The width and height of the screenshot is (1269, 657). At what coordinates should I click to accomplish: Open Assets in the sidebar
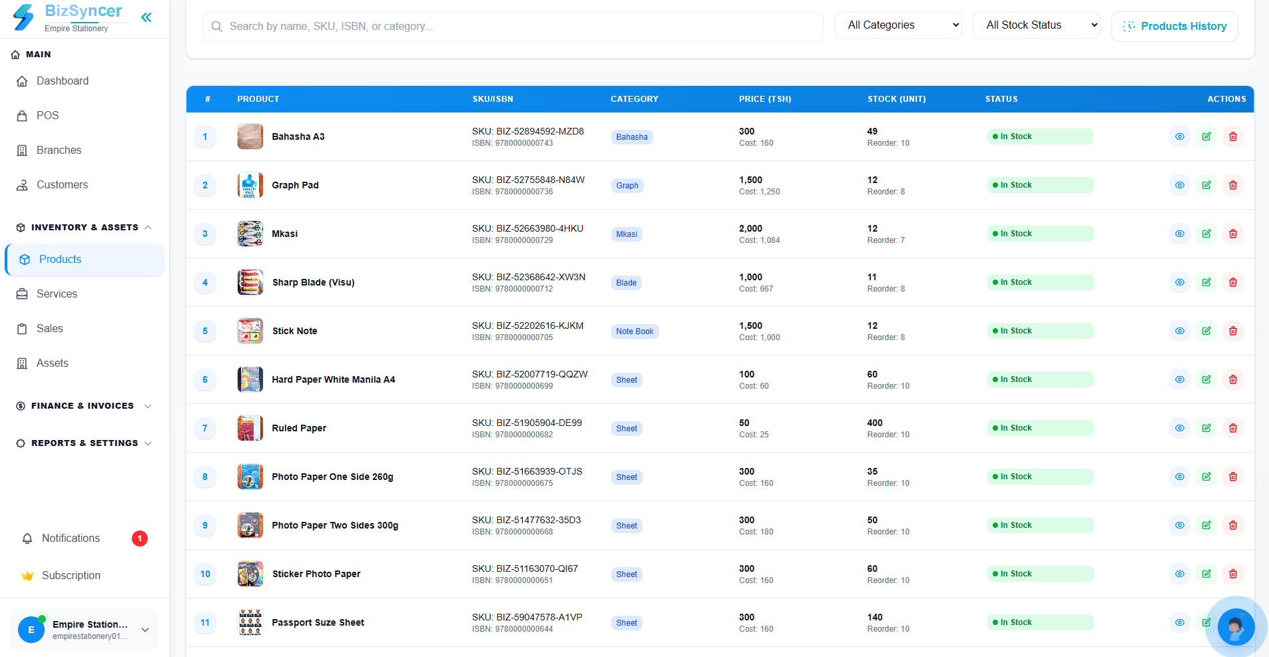pos(85,363)
